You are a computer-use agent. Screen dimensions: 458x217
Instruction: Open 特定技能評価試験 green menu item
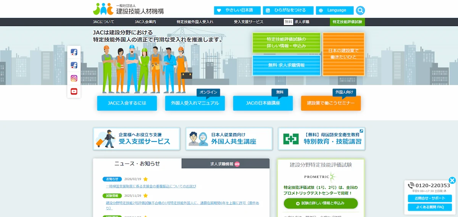(x=347, y=22)
